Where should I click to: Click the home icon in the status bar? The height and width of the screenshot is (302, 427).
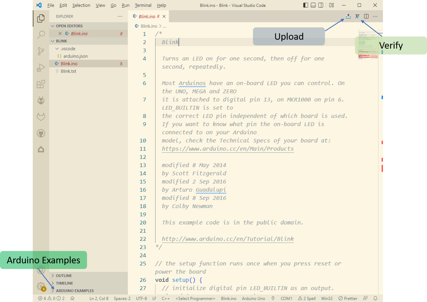(x=72, y=298)
